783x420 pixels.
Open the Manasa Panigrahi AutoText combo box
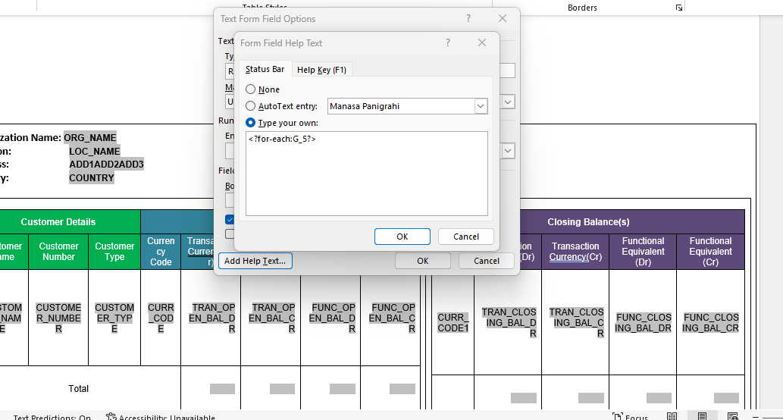pos(408,106)
